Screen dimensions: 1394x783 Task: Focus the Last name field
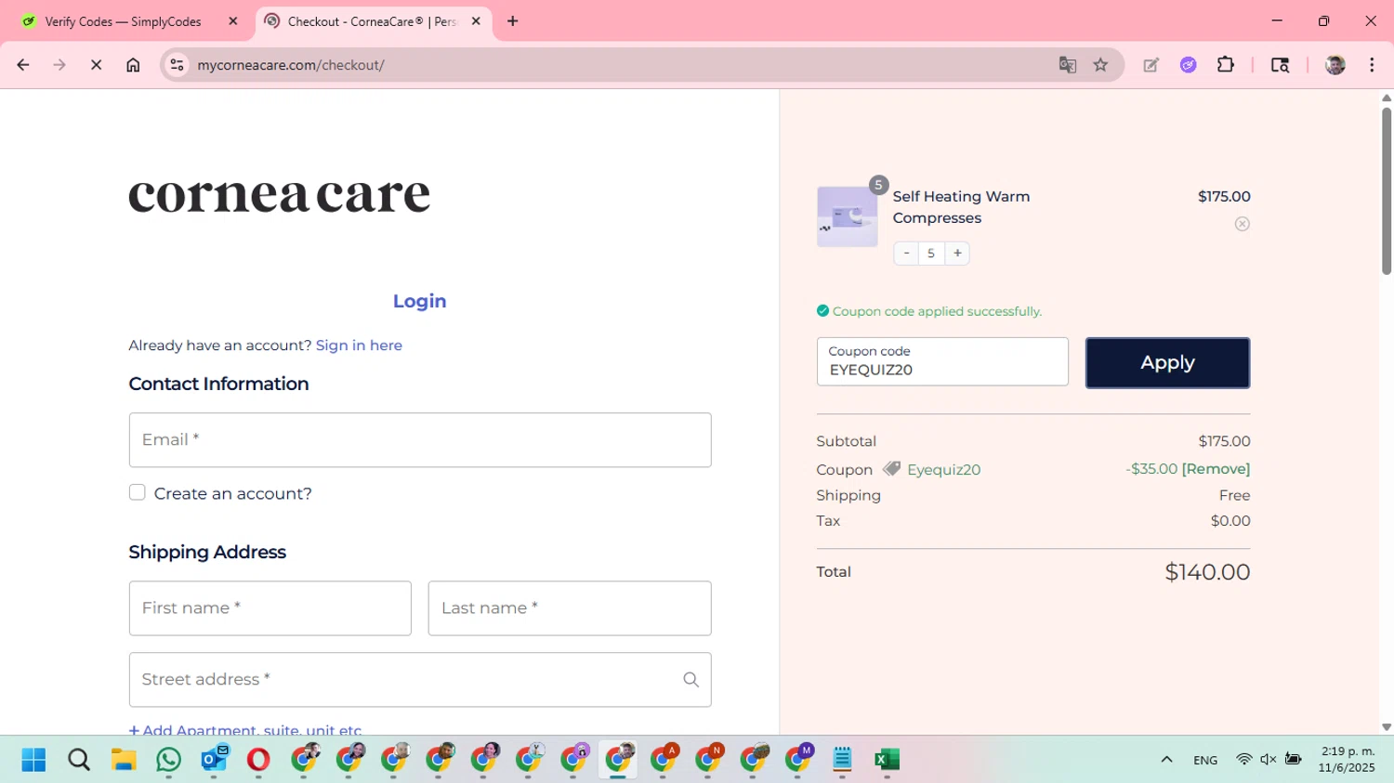point(570,608)
